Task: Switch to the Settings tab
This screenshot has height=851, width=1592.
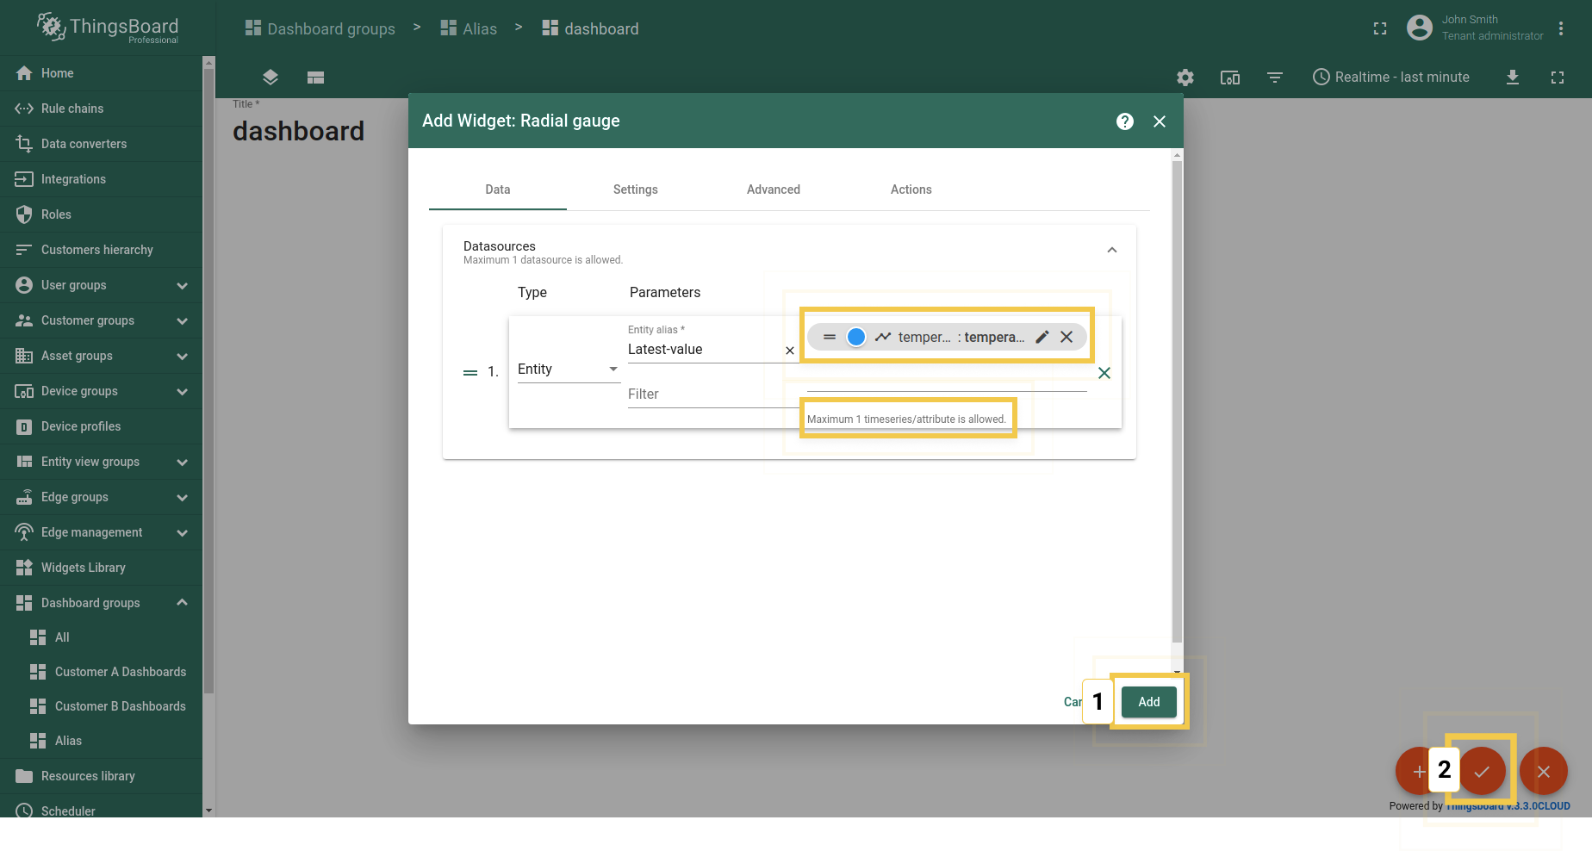Action: [x=635, y=189]
